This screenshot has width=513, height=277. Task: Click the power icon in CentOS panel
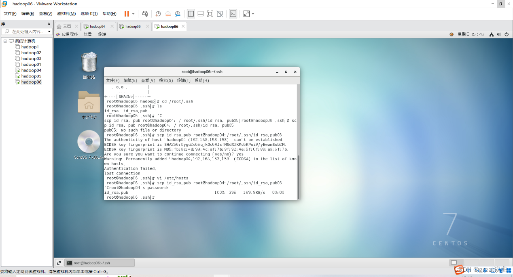pos(507,34)
